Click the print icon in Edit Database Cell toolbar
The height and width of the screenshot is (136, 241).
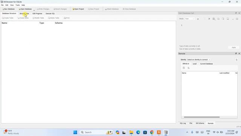[237, 19]
